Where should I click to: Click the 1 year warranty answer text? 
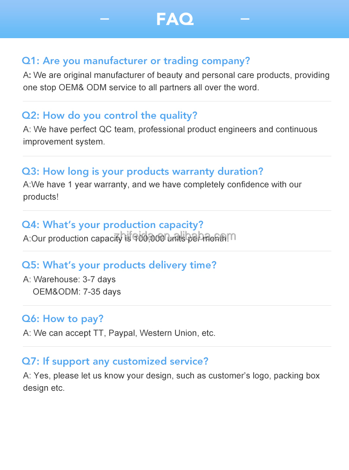point(162,190)
